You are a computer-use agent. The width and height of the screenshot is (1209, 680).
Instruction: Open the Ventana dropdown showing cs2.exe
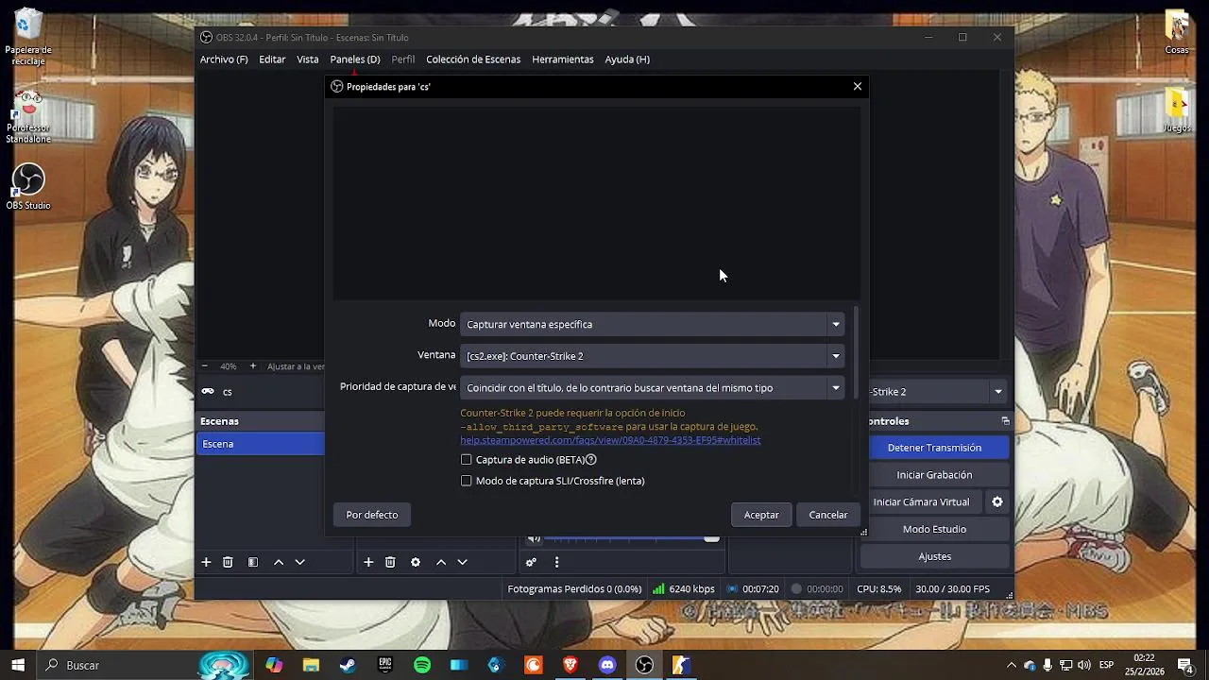652,356
